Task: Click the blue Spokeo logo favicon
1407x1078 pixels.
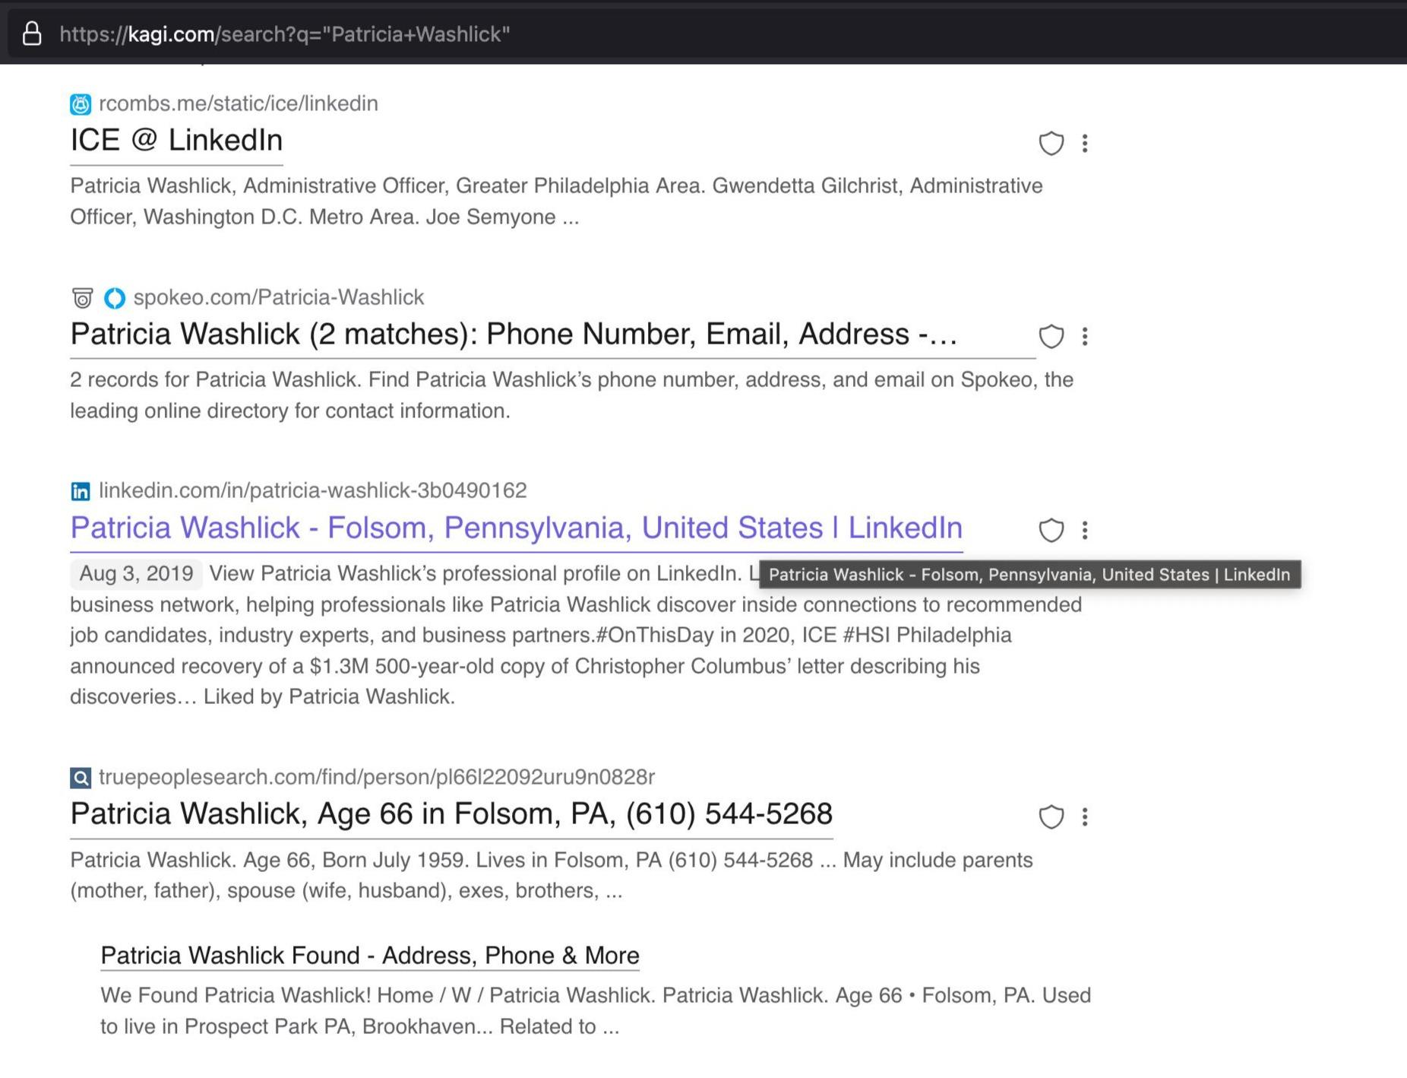Action: click(x=115, y=298)
